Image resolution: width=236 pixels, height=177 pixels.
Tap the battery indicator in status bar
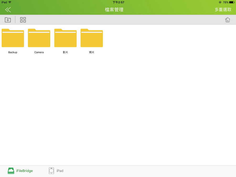232,2
